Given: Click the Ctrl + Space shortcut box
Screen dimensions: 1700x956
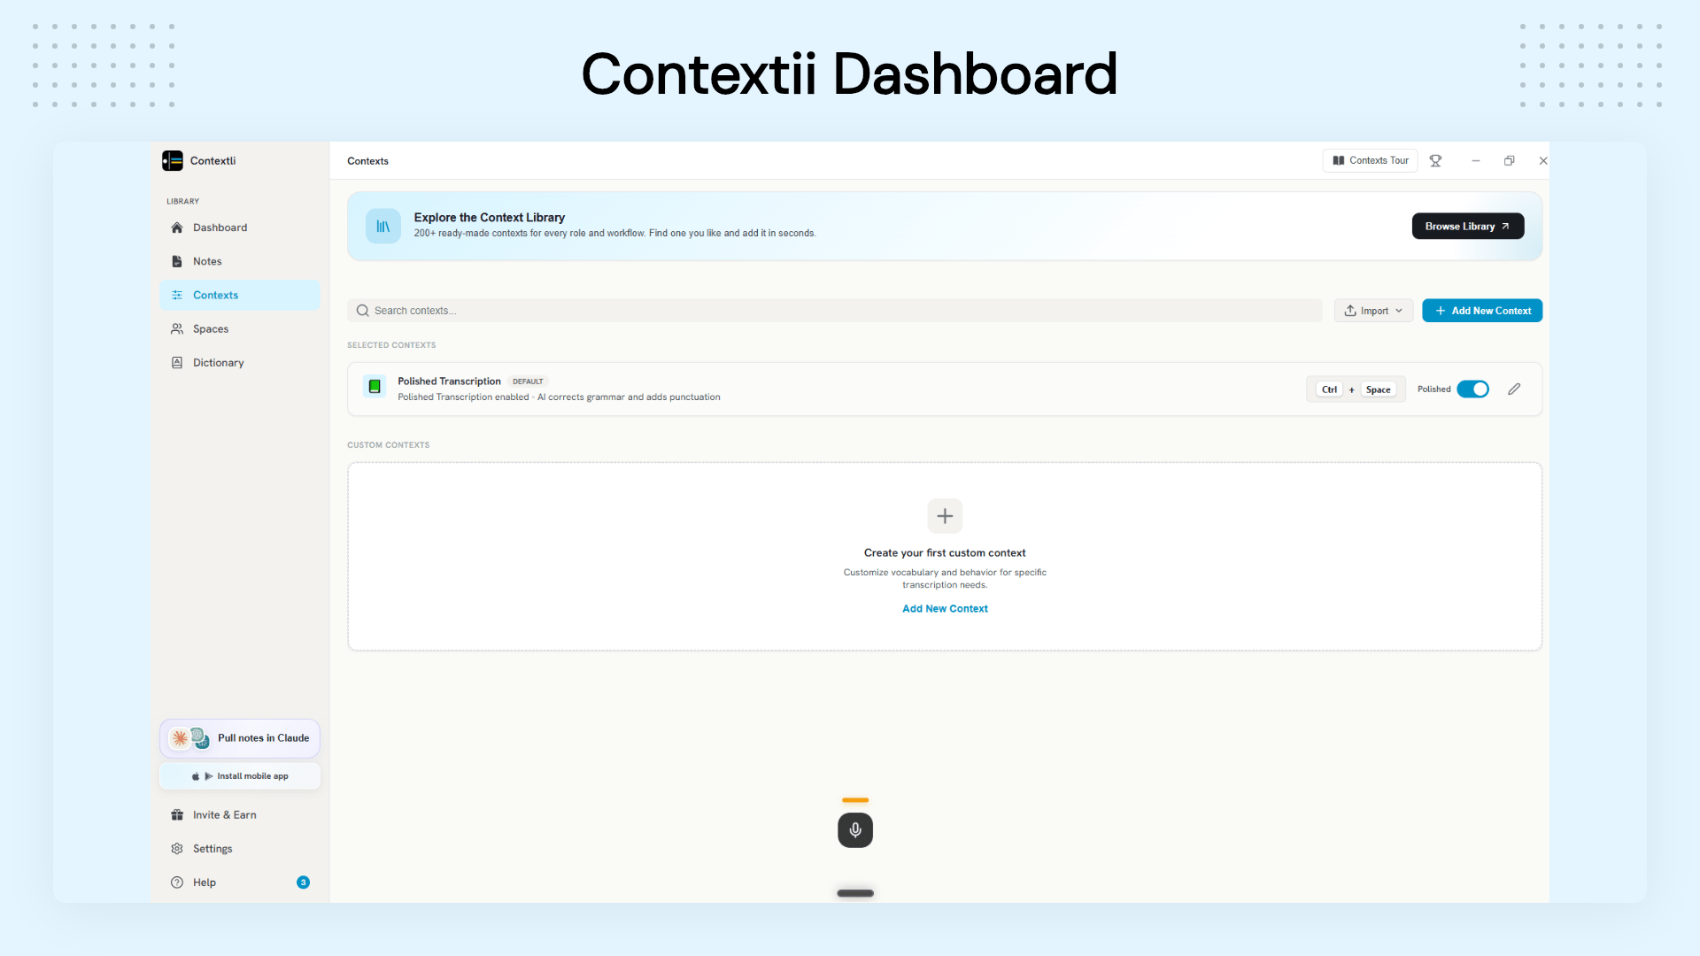Looking at the screenshot, I should [x=1355, y=389].
